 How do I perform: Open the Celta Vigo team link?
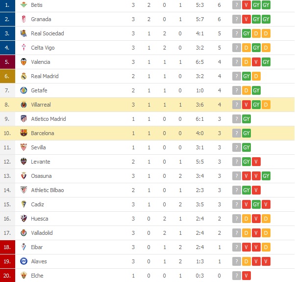click(x=43, y=48)
